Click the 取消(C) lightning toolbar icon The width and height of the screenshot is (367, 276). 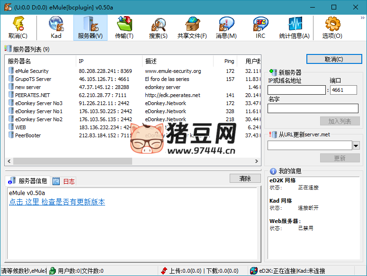(x=18, y=24)
